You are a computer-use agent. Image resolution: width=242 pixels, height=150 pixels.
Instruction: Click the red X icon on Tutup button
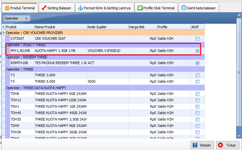coord(220,145)
